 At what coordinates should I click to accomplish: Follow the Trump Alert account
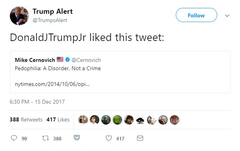pyautogui.click(x=196, y=15)
